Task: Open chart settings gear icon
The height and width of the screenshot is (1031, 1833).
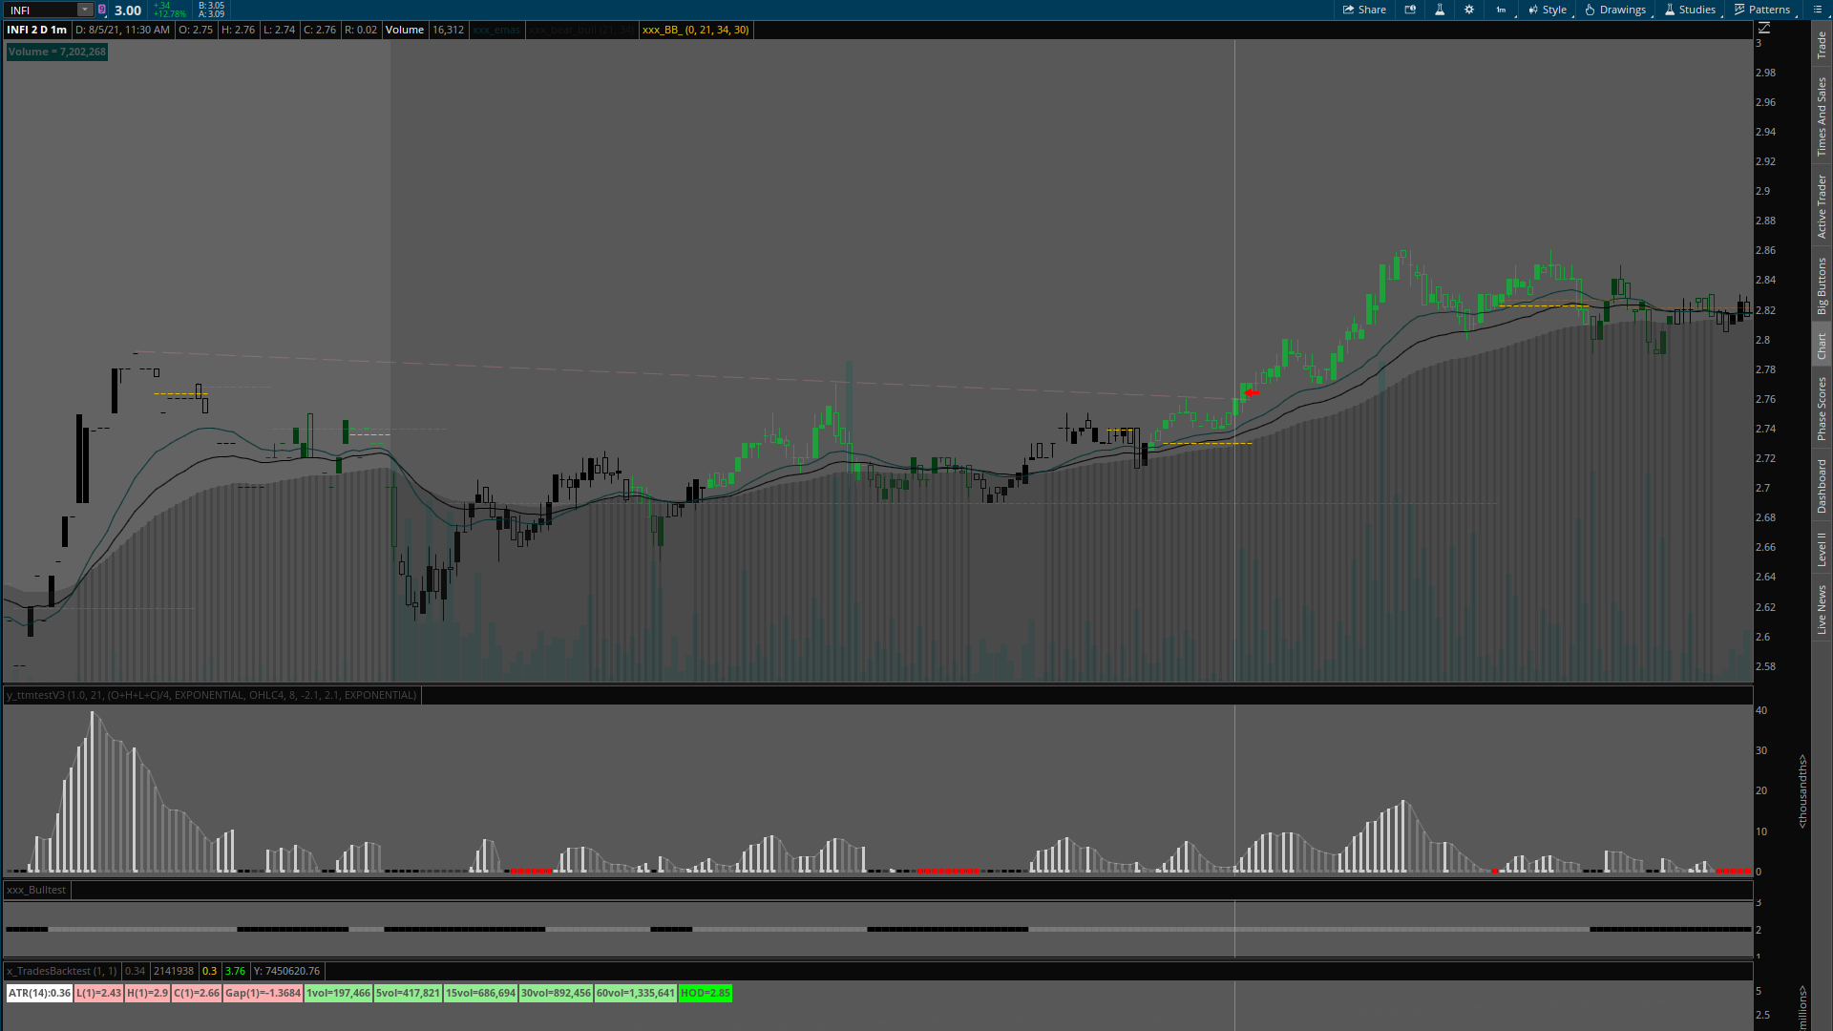Action: coord(1469,10)
